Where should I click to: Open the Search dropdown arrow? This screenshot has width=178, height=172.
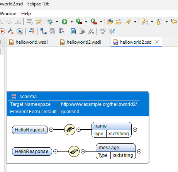click(135, 22)
